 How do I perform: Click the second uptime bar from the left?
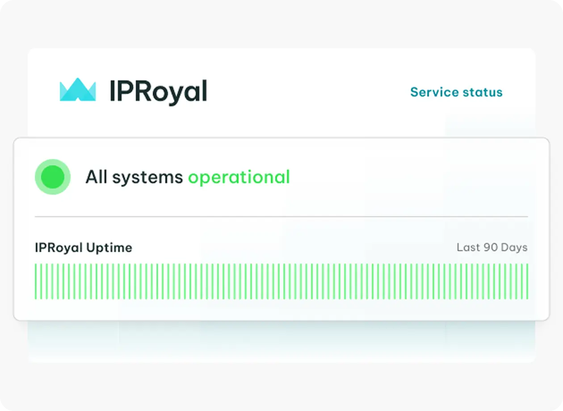point(41,281)
